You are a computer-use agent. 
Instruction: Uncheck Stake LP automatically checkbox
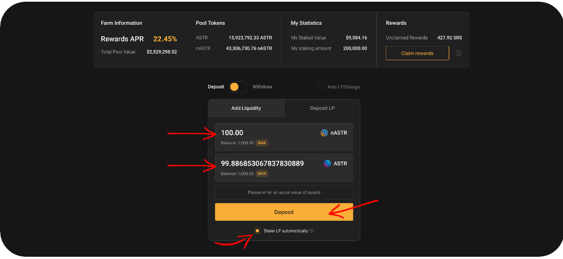257,231
